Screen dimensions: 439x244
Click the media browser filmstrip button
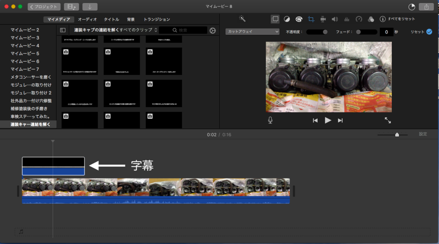[72, 7]
